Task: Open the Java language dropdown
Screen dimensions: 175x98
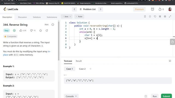Action: coord(67,16)
